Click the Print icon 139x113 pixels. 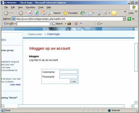coord(98,13)
